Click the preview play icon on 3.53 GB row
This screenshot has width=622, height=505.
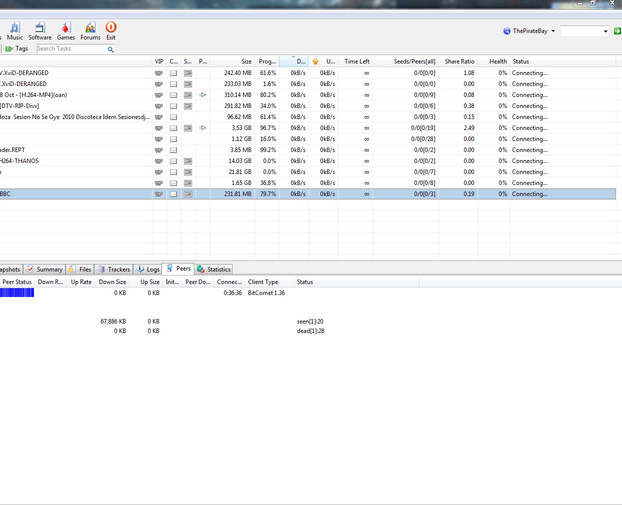point(202,128)
